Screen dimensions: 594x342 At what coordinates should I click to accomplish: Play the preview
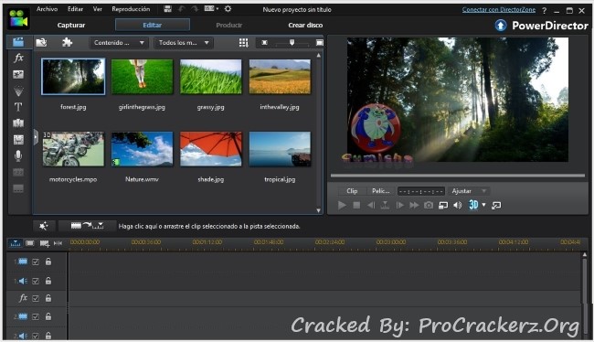click(342, 205)
